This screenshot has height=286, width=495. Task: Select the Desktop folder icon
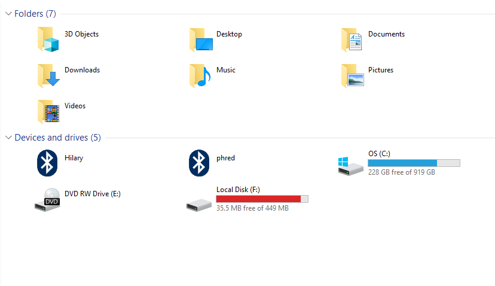point(201,40)
